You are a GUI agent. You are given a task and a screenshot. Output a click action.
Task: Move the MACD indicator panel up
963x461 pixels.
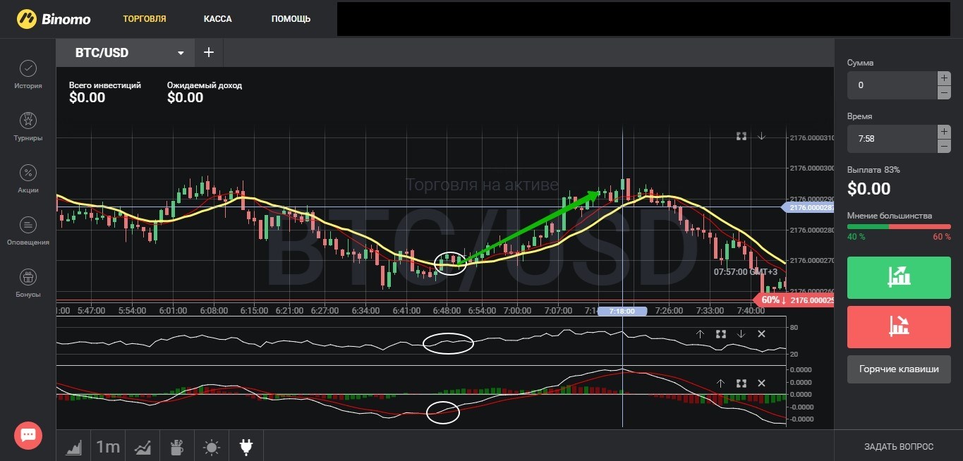pos(720,383)
